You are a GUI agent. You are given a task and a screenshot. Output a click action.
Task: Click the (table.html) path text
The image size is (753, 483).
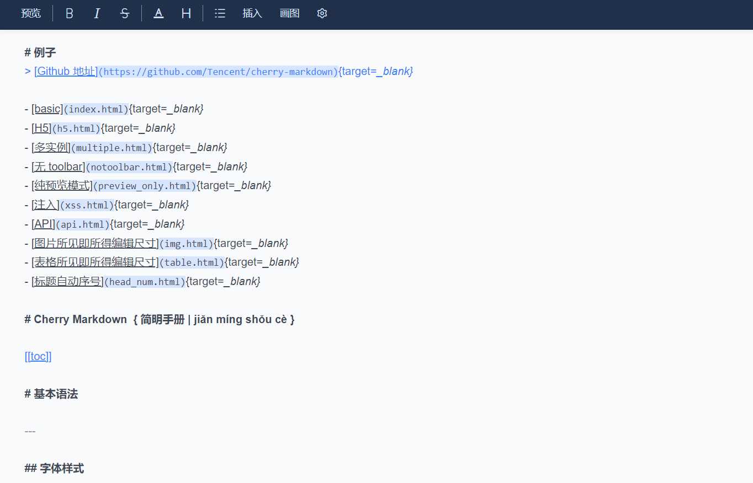[x=192, y=262]
